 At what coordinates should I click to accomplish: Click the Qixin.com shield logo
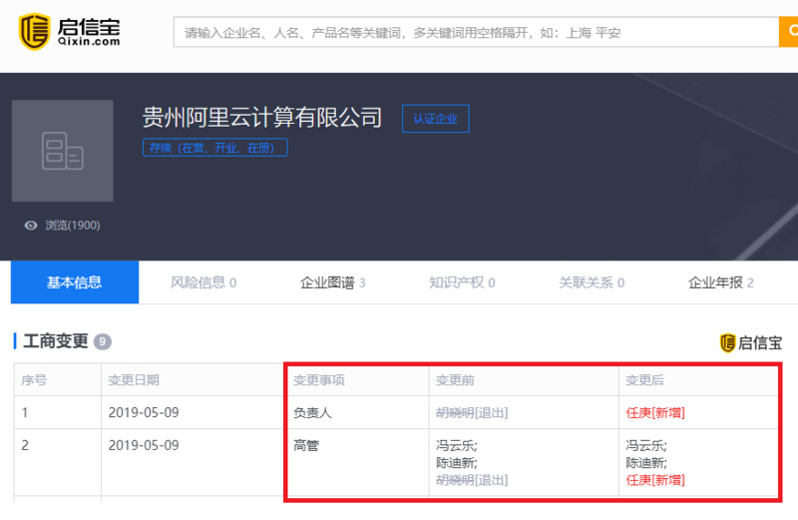[34, 32]
